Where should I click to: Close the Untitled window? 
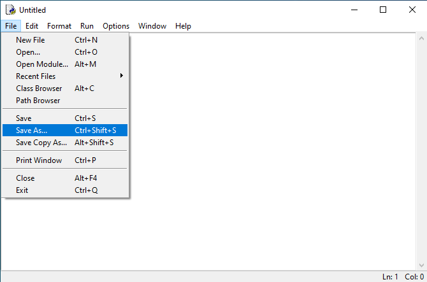point(412,10)
